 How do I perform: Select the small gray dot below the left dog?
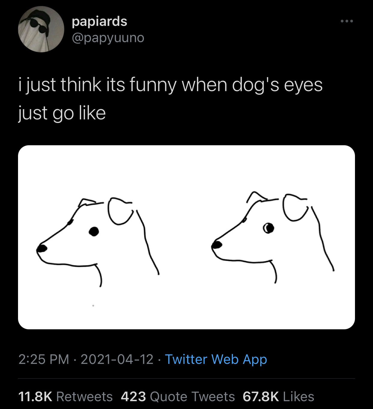pyautogui.click(x=93, y=306)
